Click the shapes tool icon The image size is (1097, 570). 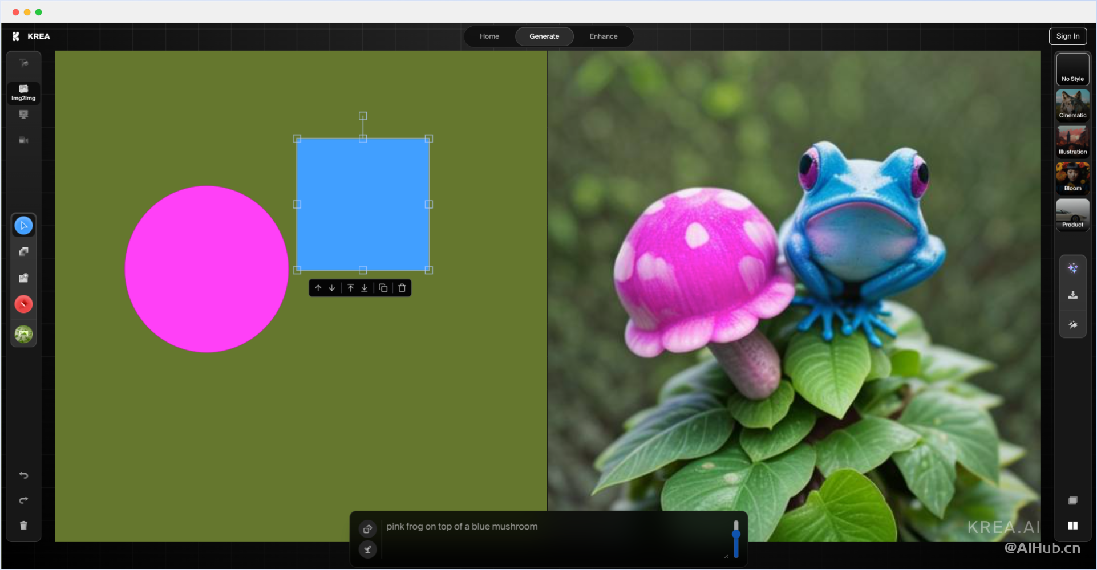(23, 252)
